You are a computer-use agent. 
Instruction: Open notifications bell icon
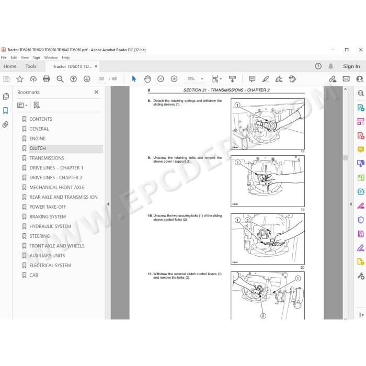point(331,66)
